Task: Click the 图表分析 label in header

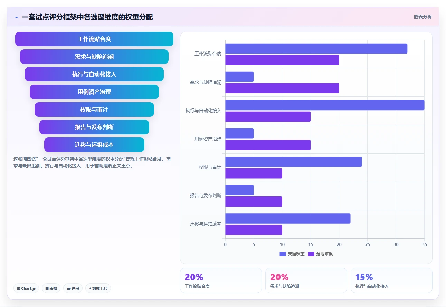Action: [423, 17]
